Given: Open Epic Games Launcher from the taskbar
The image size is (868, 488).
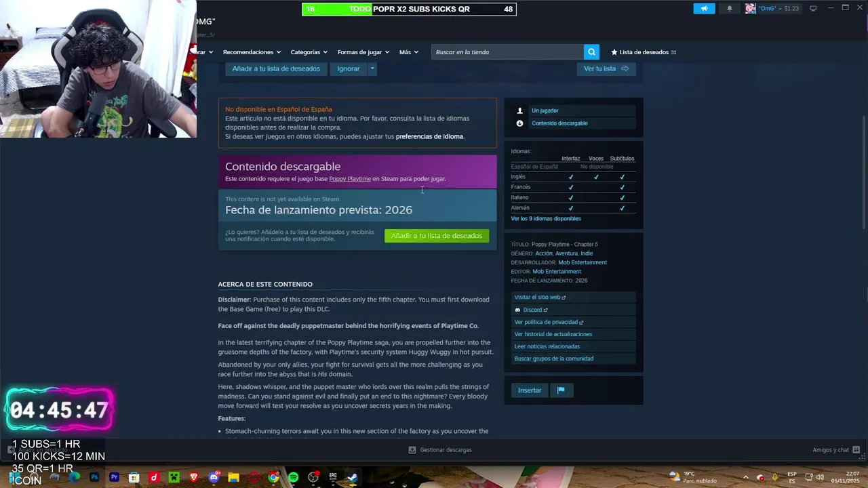Looking at the screenshot, I should pyautogui.click(x=333, y=477).
